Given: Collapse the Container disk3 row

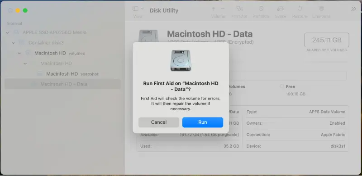Looking at the screenshot, I should pyautogui.click(x=13, y=43).
